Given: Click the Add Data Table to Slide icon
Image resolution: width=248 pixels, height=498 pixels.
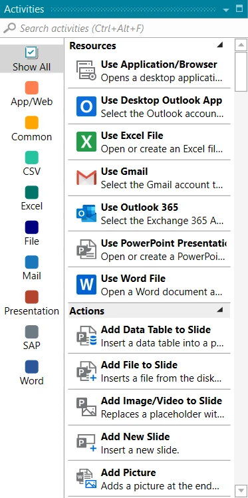Looking at the screenshot, I should point(86,336).
